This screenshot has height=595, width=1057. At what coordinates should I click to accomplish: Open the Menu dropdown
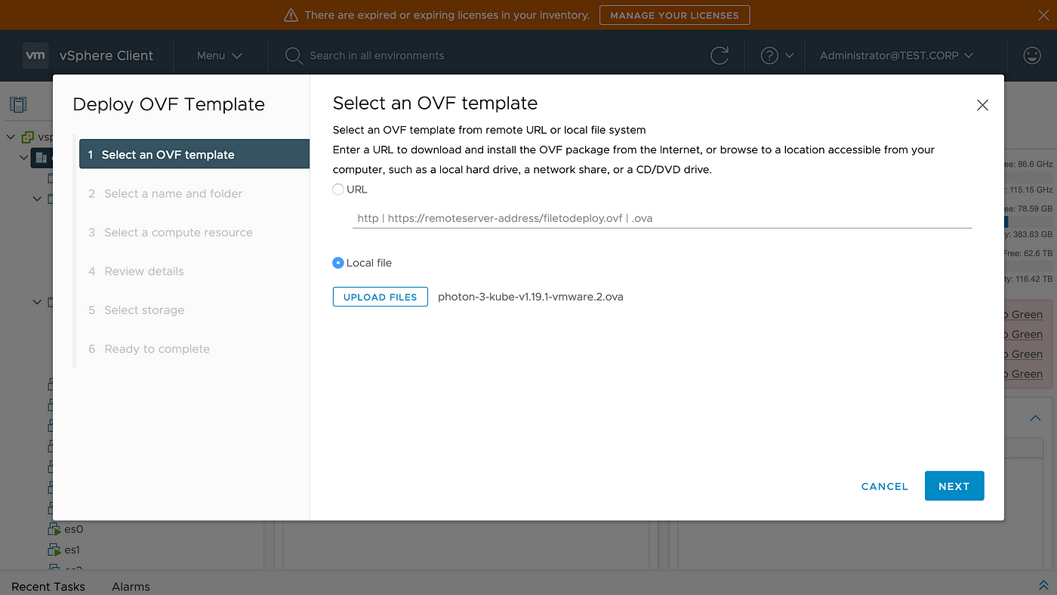click(x=220, y=56)
